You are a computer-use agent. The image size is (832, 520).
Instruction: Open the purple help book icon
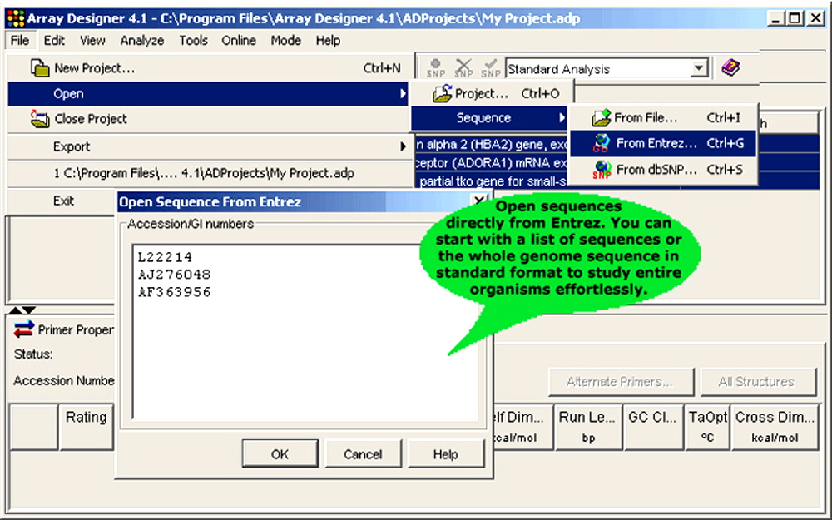click(730, 68)
